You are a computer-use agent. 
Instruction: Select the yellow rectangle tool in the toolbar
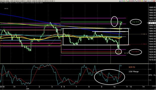[142, 1]
